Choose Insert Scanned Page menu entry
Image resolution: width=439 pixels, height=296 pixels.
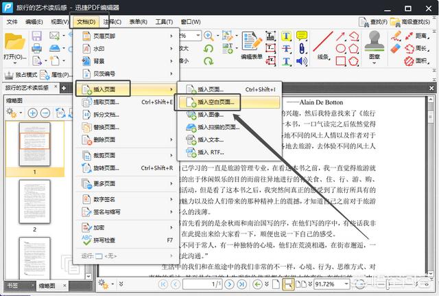click(229, 127)
